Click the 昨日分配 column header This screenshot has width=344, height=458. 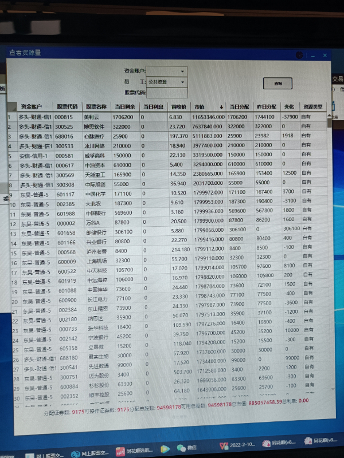pyautogui.click(x=267, y=106)
